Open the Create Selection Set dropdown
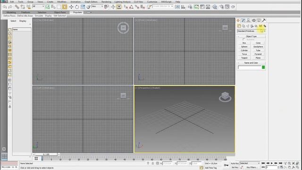This screenshot has height=170, width=302. tap(163, 6)
